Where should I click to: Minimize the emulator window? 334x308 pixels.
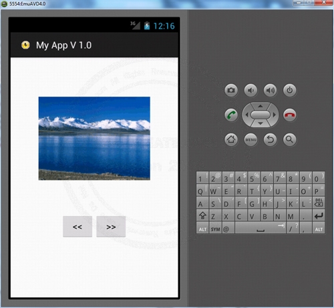pyautogui.click(x=299, y=3)
